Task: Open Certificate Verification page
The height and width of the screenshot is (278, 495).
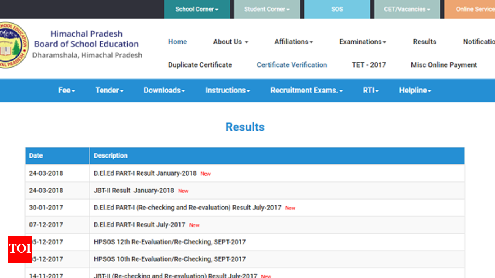Action: pos(292,65)
